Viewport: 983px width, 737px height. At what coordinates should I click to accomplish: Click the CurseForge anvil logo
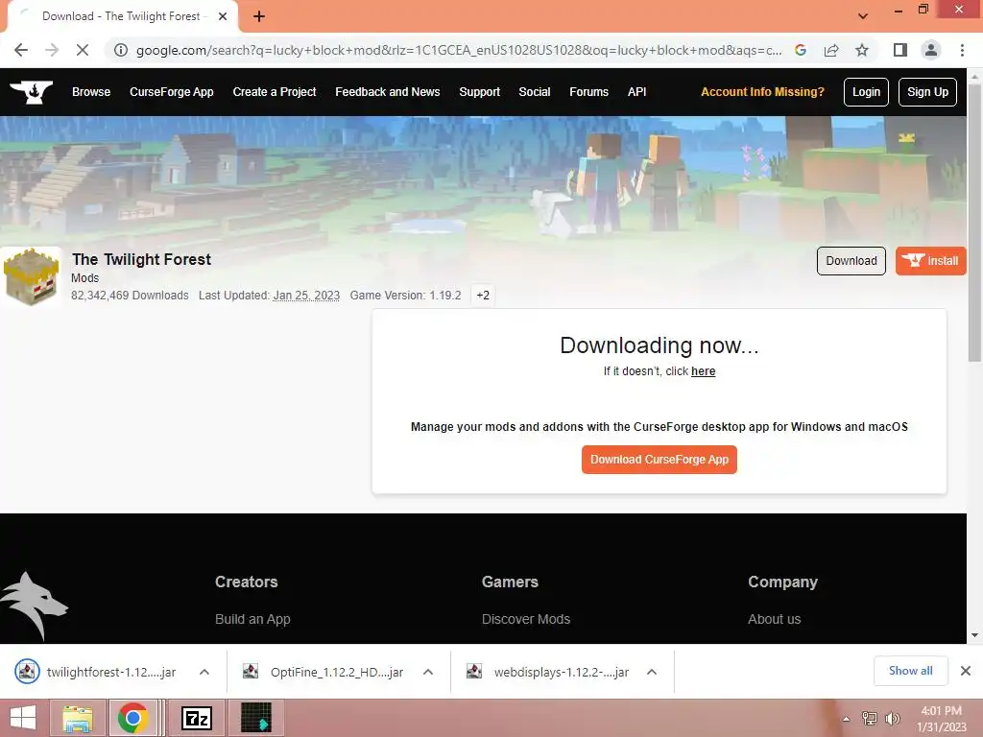pyautogui.click(x=31, y=92)
